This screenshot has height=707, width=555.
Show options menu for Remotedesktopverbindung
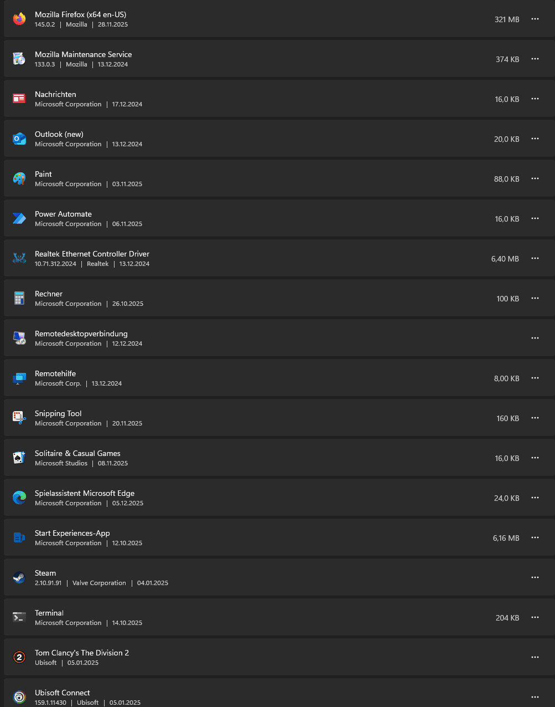click(x=535, y=338)
